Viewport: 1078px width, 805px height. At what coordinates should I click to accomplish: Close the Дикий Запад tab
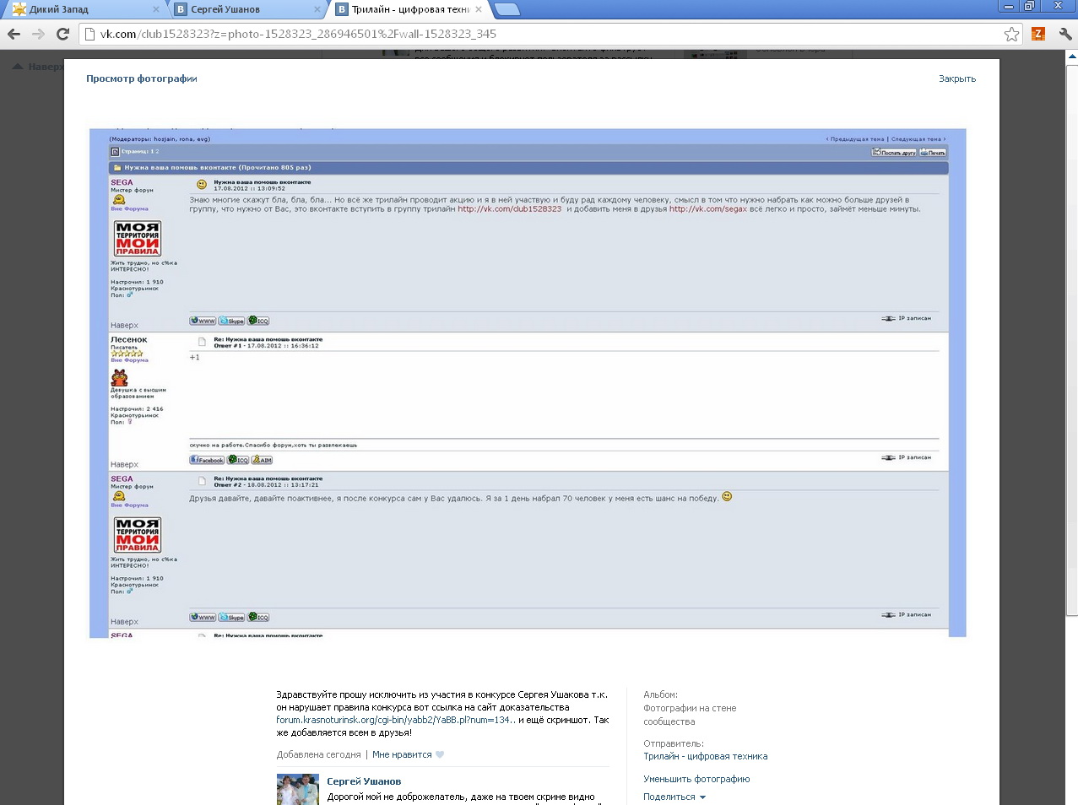click(156, 9)
